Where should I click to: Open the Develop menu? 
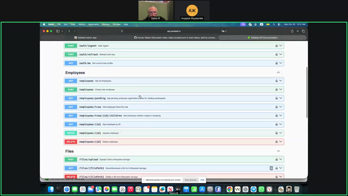click(x=106, y=24)
